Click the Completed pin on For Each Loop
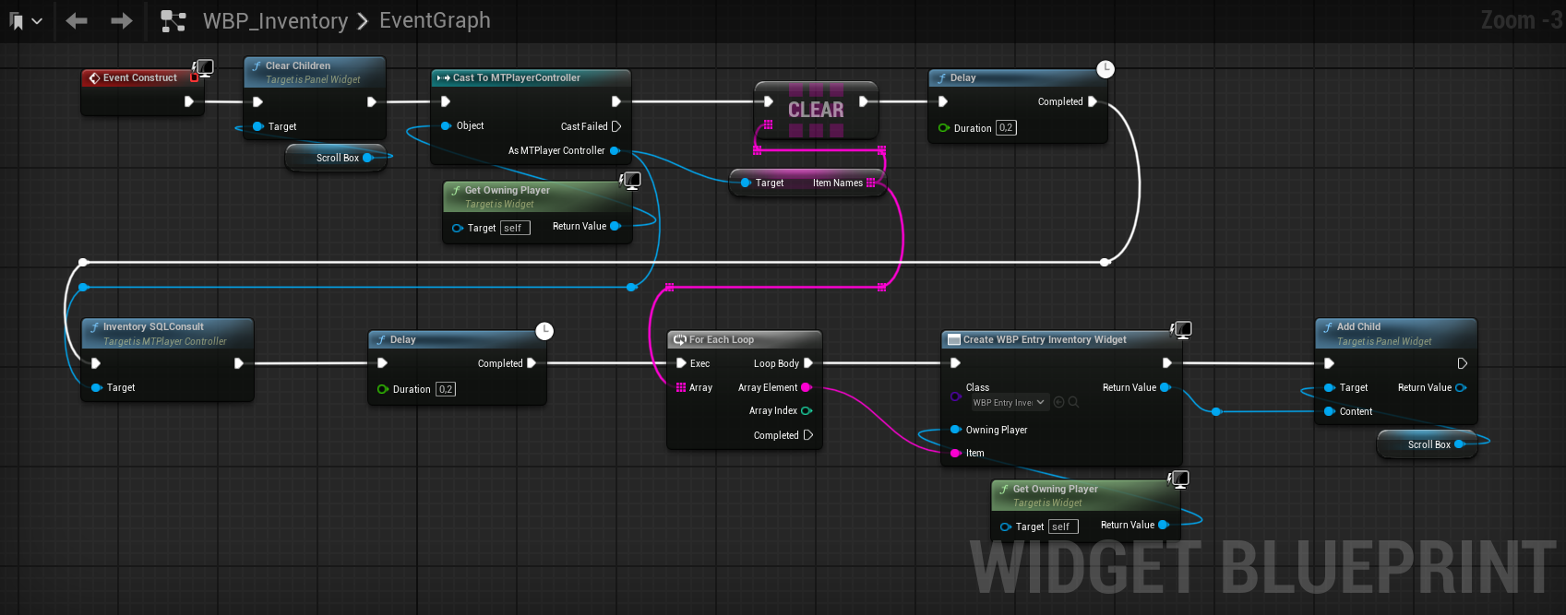 pyautogui.click(x=808, y=435)
